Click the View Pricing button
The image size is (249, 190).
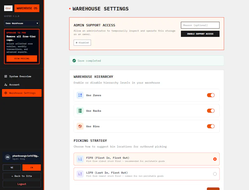click(x=22, y=58)
